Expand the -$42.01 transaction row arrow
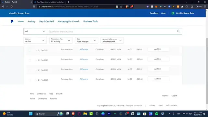This screenshot has width=208, height=117. pos(36,50)
